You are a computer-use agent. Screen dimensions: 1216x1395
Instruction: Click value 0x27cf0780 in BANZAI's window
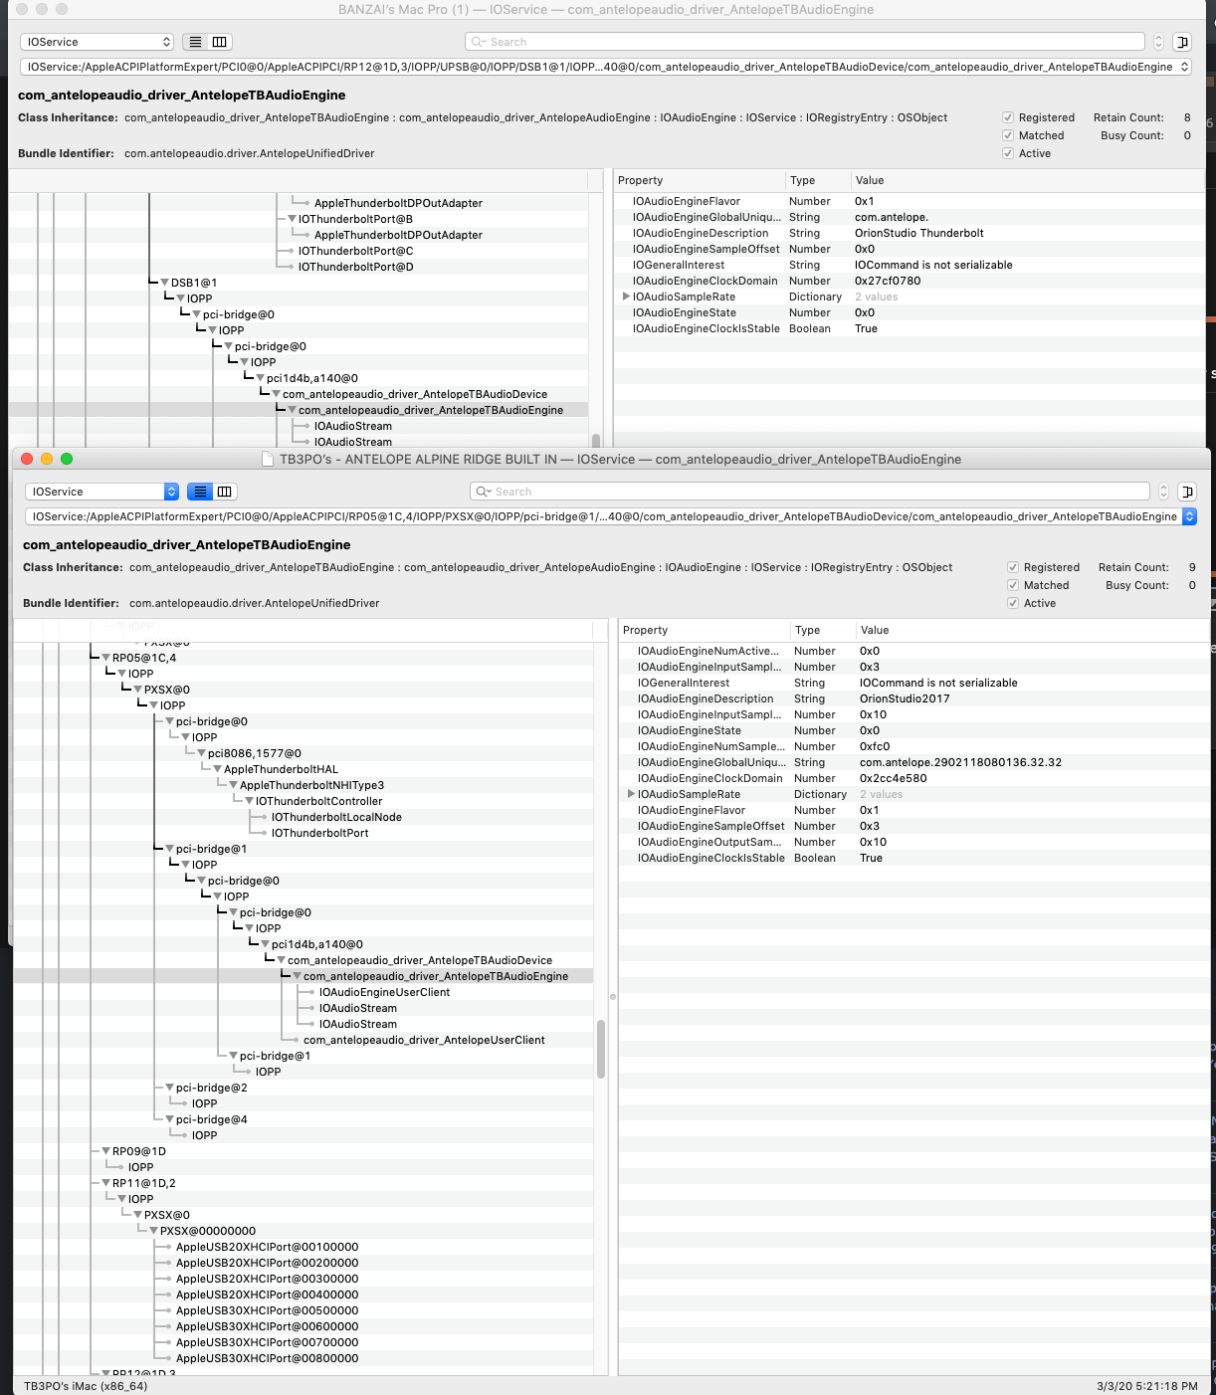888,281
